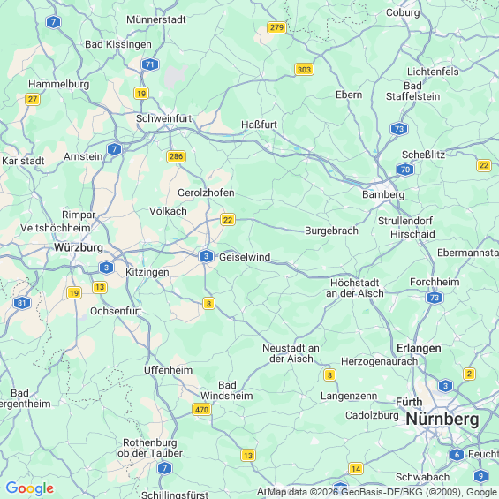Click the B27 shield below Hammelburg
The image size is (499, 499).
coord(33,99)
